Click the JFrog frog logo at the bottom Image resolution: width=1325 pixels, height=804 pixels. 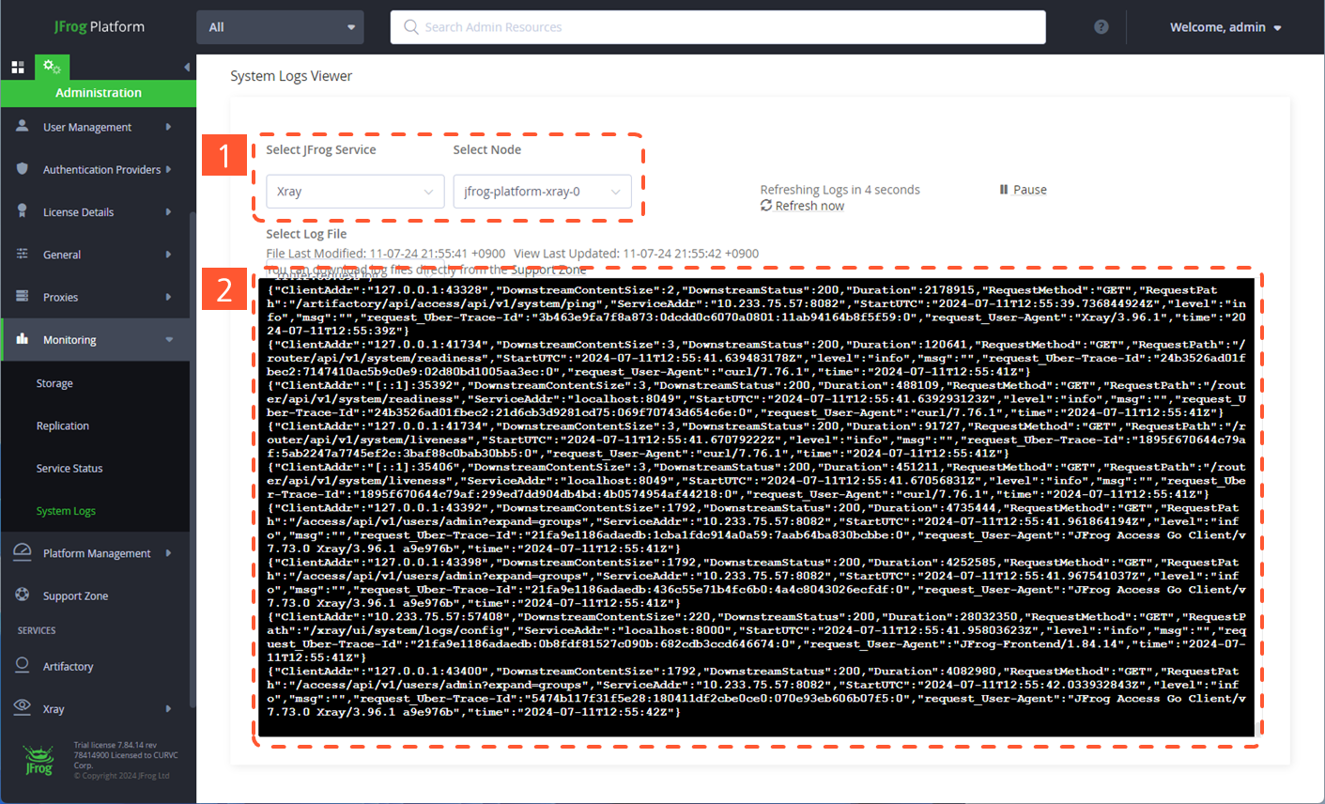pyautogui.click(x=39, y=762)
